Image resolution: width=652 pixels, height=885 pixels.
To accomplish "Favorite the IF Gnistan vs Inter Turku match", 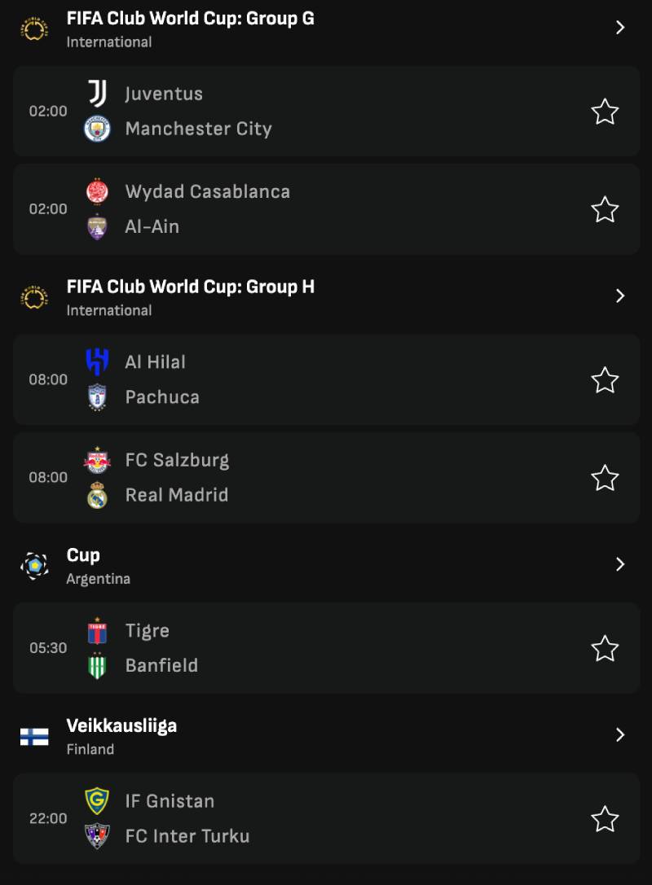I will (605, 819).
